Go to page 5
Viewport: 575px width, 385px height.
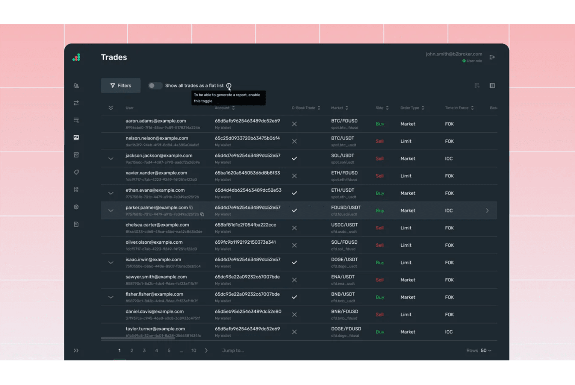(x=169, y=351)
